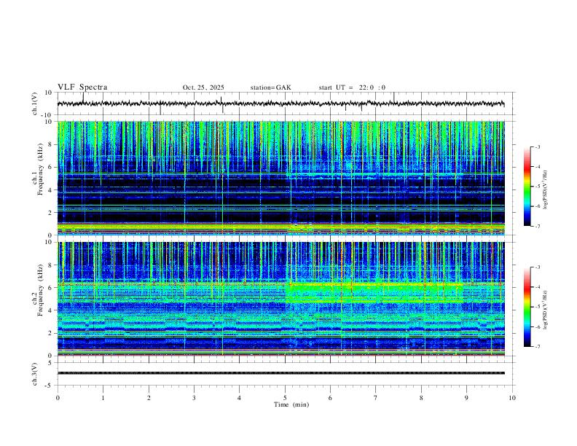Click the upper color bar for ch.1 PSD

tap(527, 187)
